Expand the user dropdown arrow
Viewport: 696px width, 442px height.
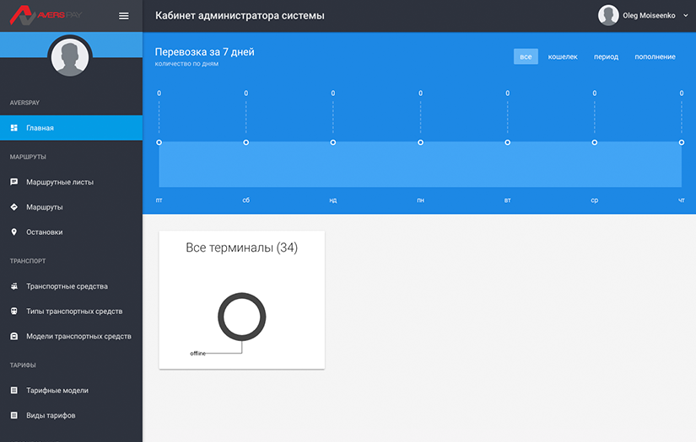click(685, 15)
